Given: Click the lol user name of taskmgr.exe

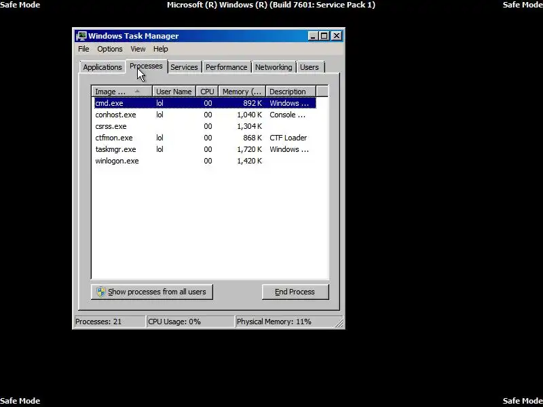Looking at the screenshot, I should point(160,149).
